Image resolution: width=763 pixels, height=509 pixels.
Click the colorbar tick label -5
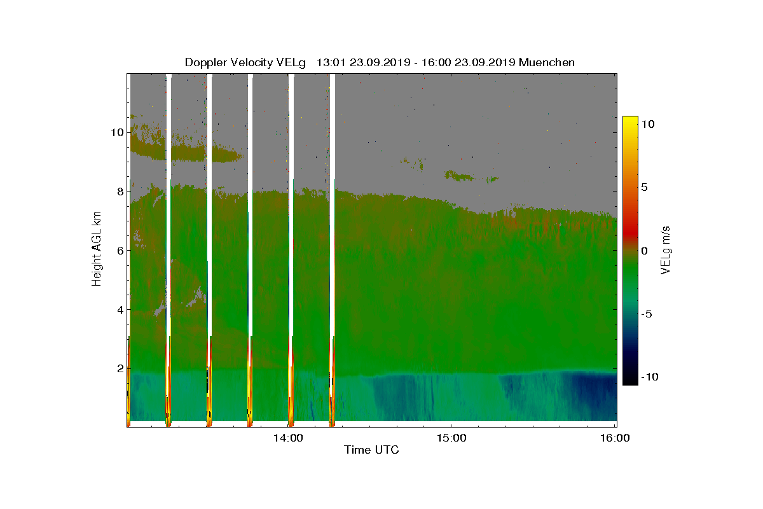pyautogui.click(x=646, y=314)
